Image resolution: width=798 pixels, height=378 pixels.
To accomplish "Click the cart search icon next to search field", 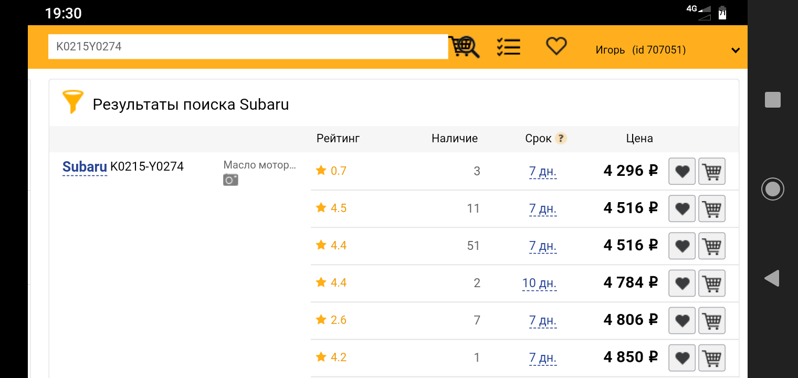I will coord(464,47).
